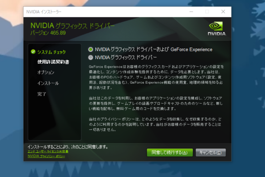Minimize the NVIDIA インストーラー window
Screen dimensions: 265x177
[191, 12]
